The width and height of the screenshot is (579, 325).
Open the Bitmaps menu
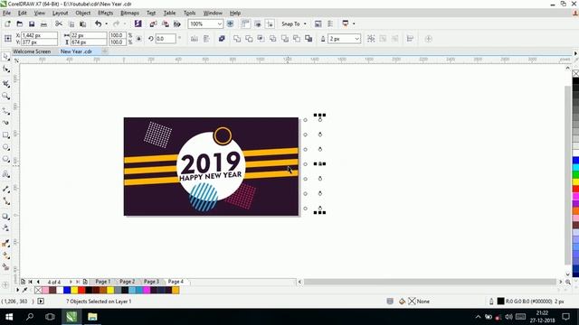129,13
